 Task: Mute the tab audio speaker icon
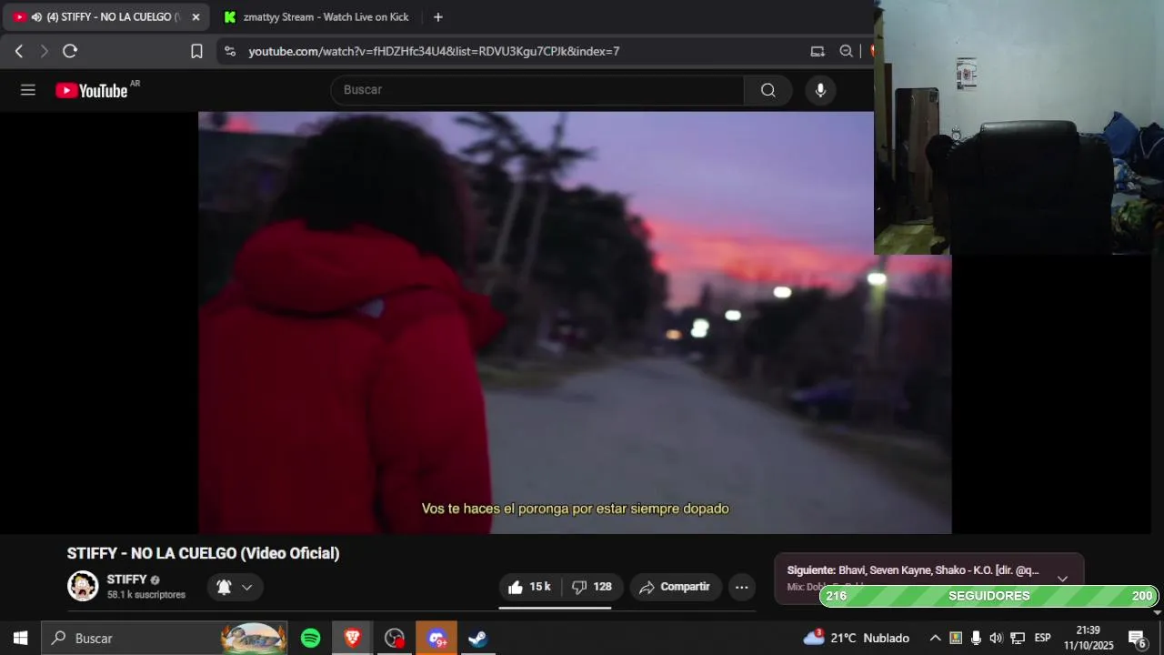(36, 17)
